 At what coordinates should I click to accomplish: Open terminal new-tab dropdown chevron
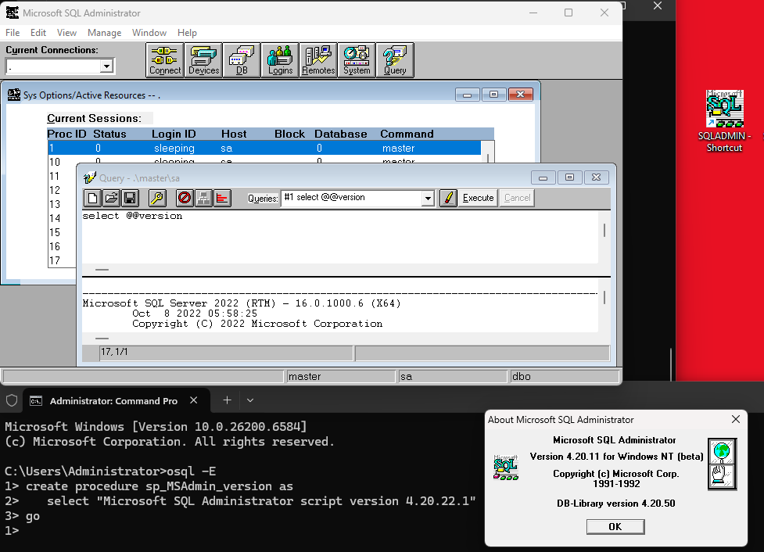pos(250,400)
